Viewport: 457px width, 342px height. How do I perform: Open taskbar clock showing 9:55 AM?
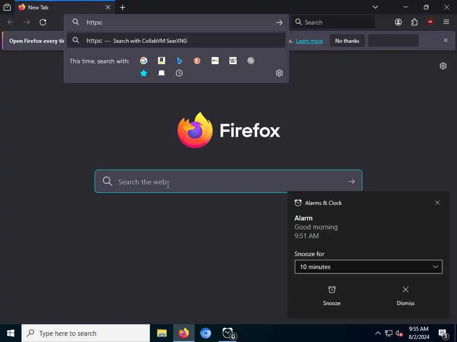[x=419, y=333]
